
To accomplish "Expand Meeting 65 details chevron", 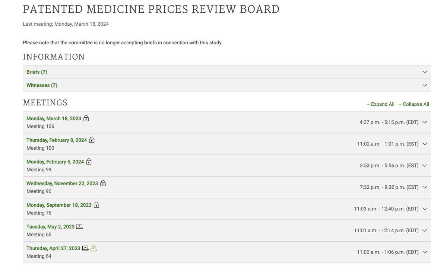I will [x=425, y=230].
